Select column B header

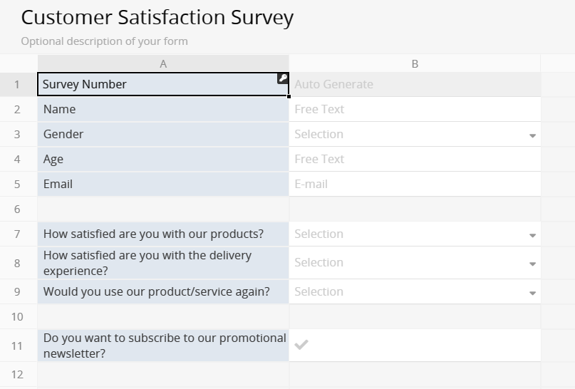pos(415,63)
